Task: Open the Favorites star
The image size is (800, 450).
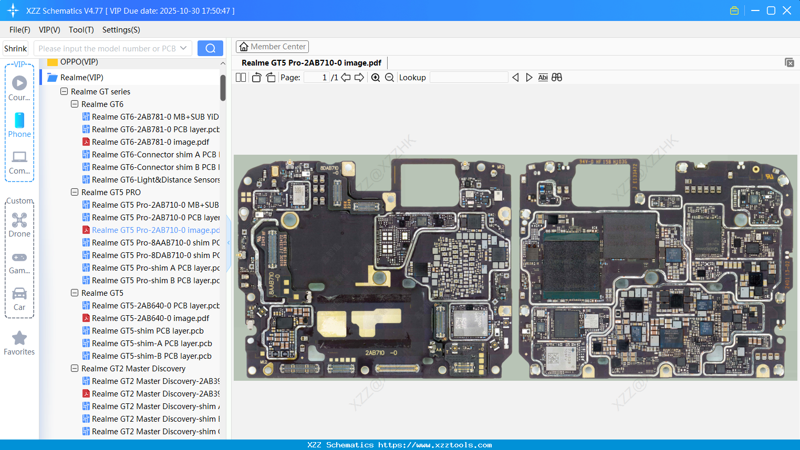Action: (x=19, y=343)
